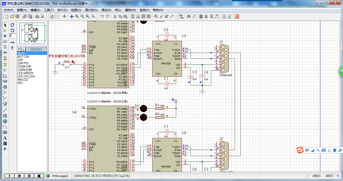Viewport: 343px width, 181px height.
Task: Choose the Wire Label mode icon
Action: [x=5, y=41]
